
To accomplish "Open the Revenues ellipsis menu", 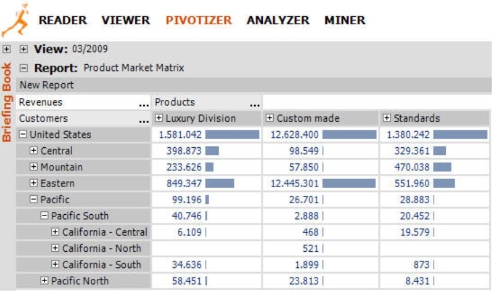I will tap(144, 103).
